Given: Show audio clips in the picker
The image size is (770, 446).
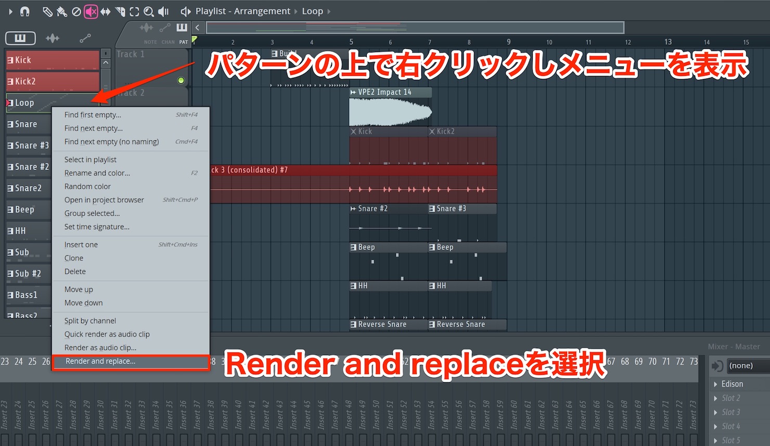Looking at the screenshot, I should coord(53,38).
